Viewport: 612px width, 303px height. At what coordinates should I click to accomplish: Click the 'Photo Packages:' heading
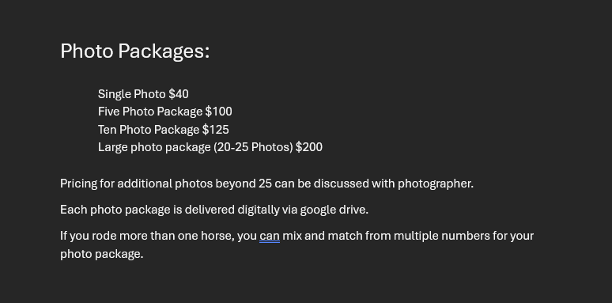click(134, 52)
